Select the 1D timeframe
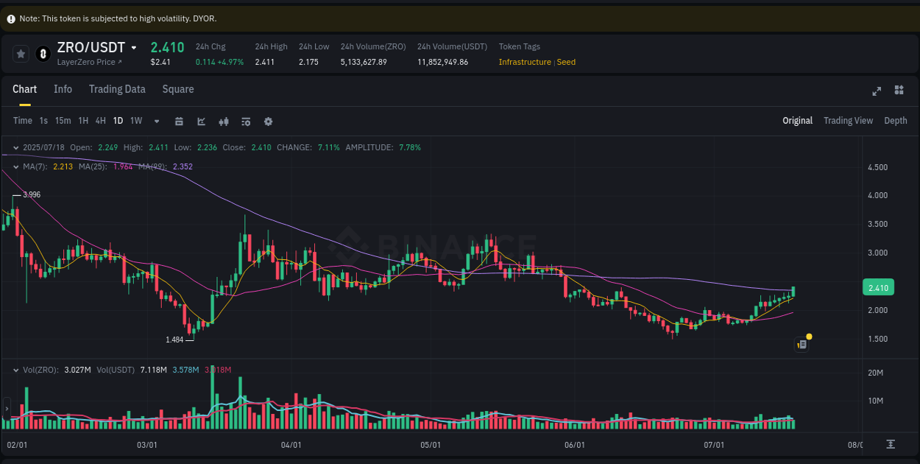This screenshot has width=920, height=464. (x=118, y=120)
